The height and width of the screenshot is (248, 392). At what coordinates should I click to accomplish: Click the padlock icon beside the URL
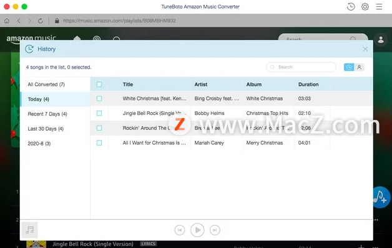click(57, 21)
